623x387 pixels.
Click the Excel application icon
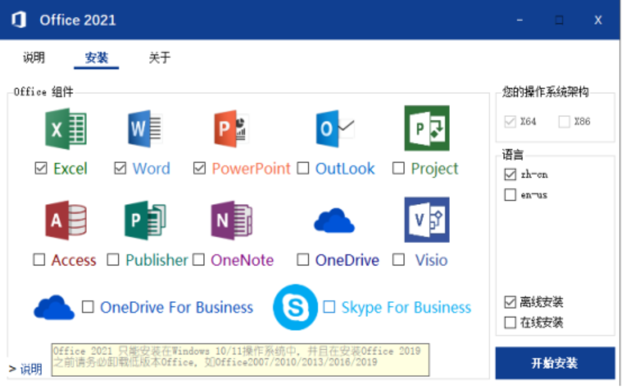click(65, 129)
